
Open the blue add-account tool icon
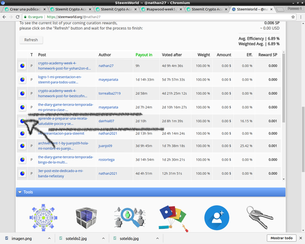pyautogui.click(x=217, y=218)
